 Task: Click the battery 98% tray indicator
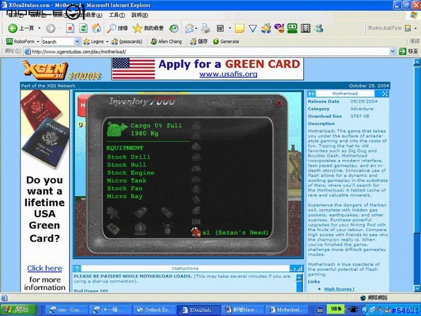pos(336,309)
